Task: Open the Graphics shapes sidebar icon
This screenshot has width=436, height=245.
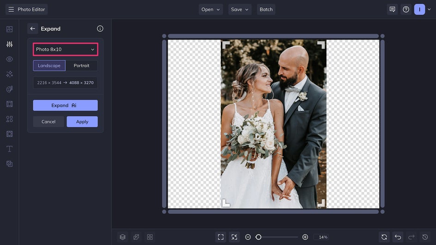Action: coord(9,119)
